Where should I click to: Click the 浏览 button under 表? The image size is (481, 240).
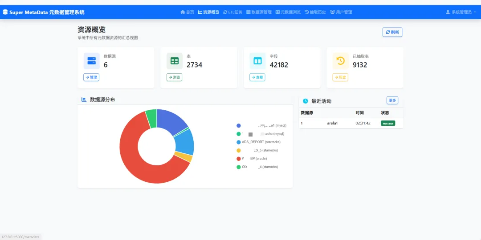[174, 77]
